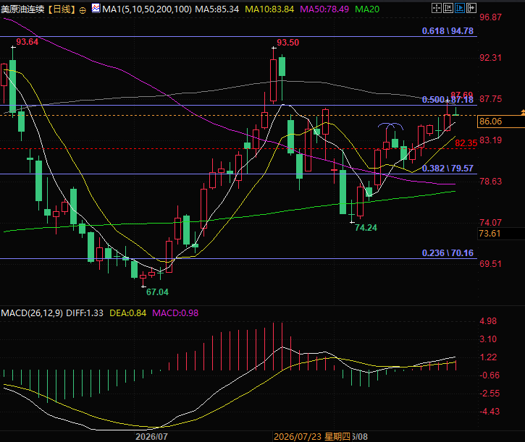Click the 78.63 price axis label

click(x=490, y=181)
